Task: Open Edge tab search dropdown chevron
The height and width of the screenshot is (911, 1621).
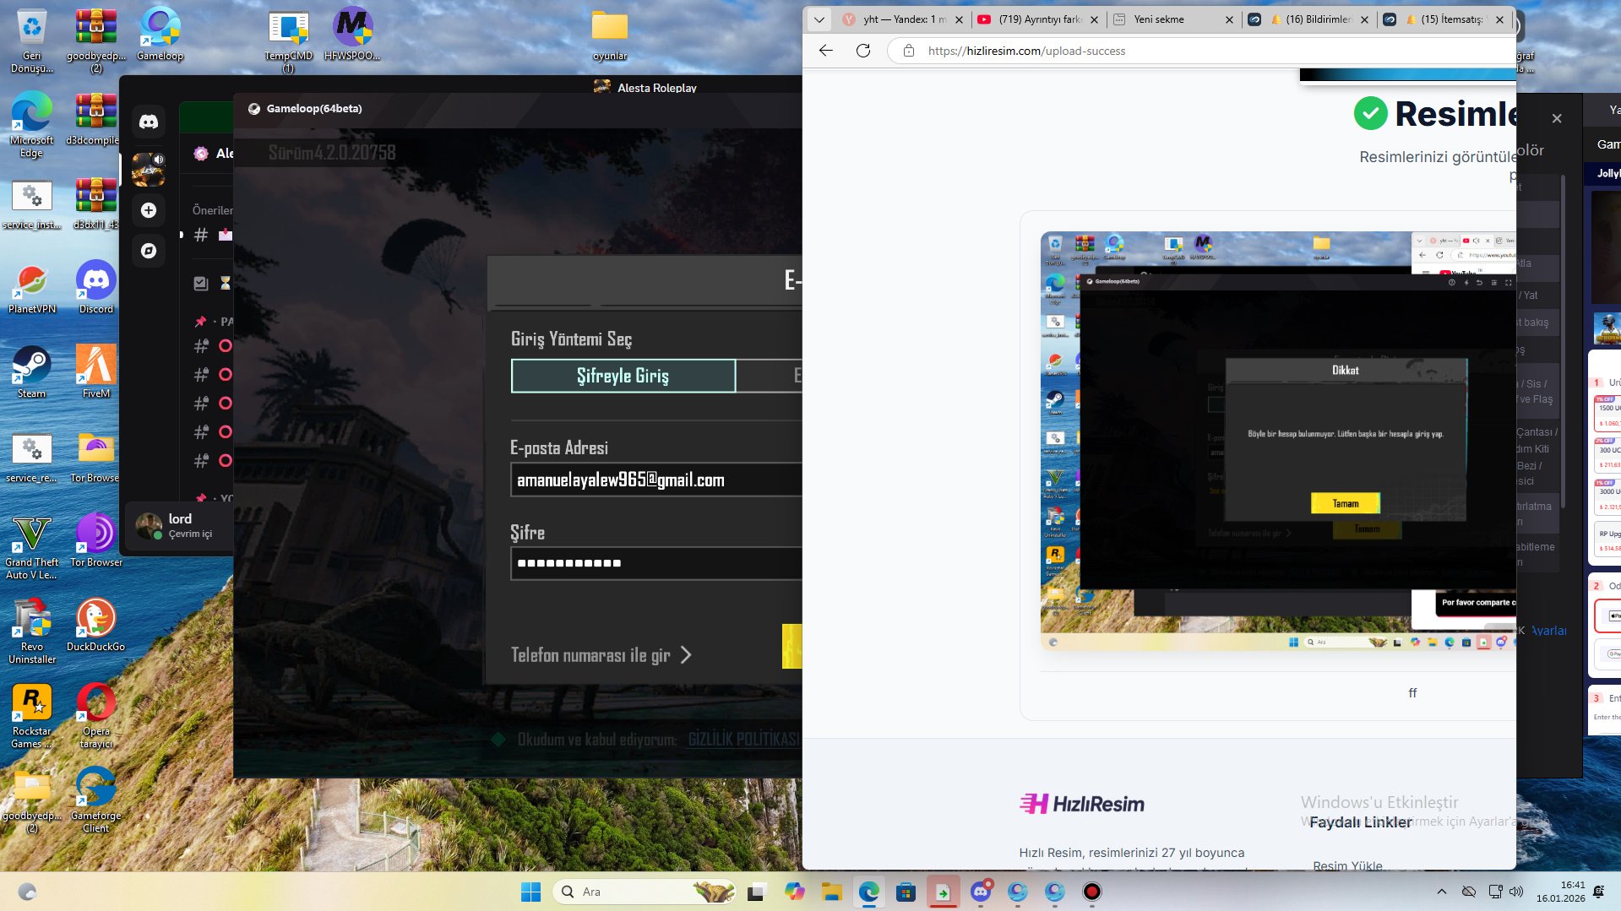Action: [819, 19]
